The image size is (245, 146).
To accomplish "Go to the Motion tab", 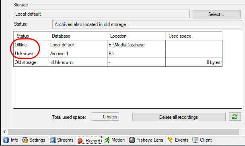I will pos(115,140).
